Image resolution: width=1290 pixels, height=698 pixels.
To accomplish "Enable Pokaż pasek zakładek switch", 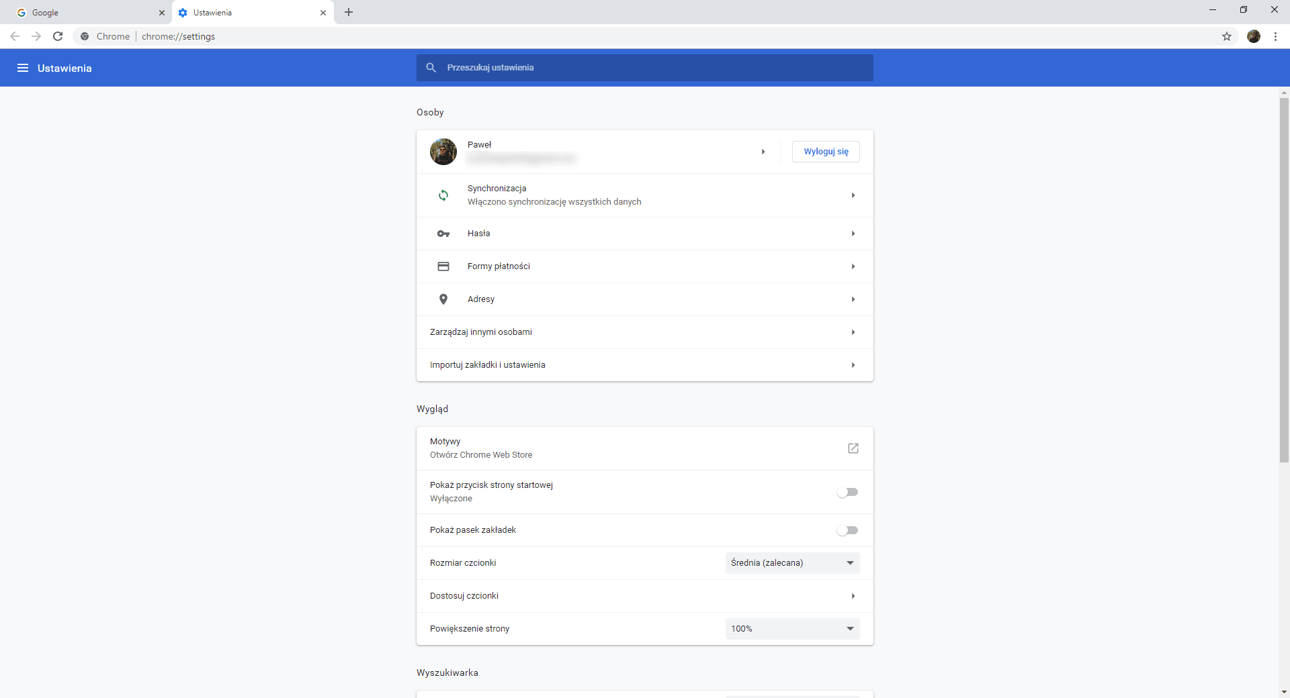I will coord(848,530).
